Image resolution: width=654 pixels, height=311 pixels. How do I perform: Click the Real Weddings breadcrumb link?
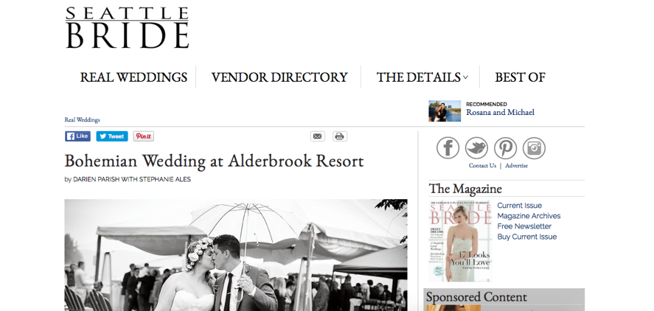point(82,119)
